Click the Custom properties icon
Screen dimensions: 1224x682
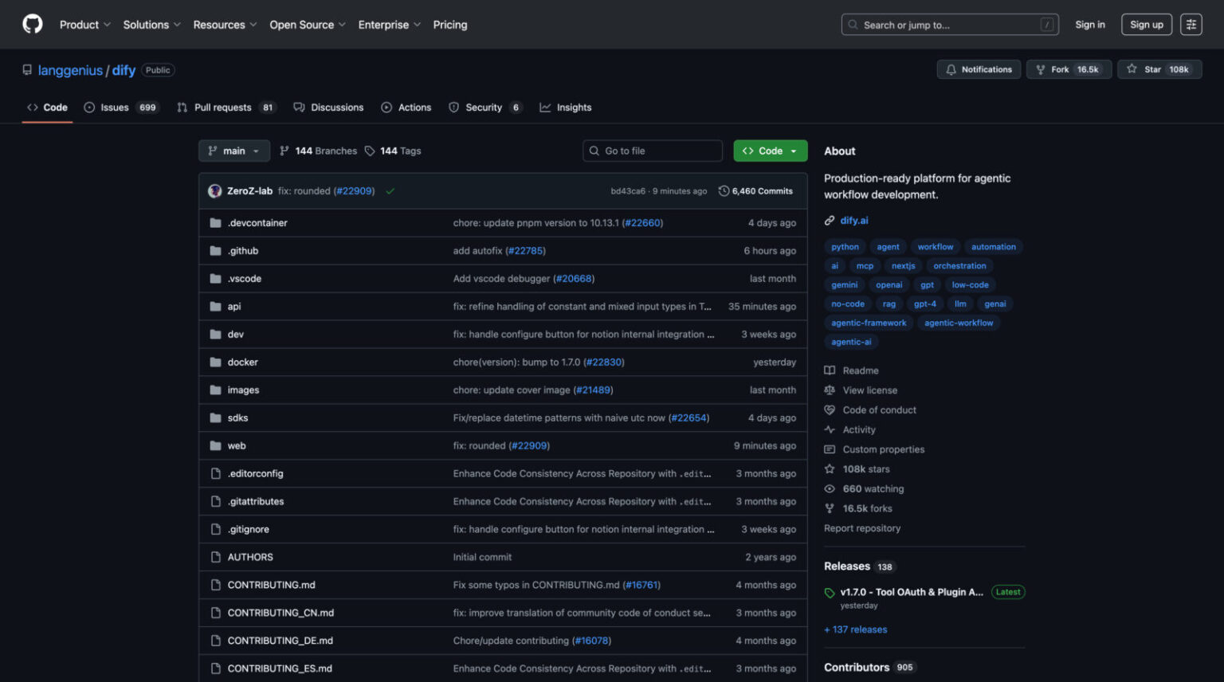point(830,449)
